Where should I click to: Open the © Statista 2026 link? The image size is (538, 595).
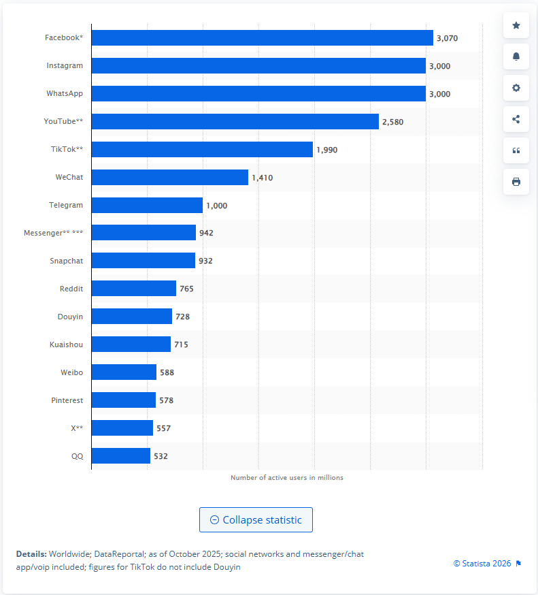point(482,564)
